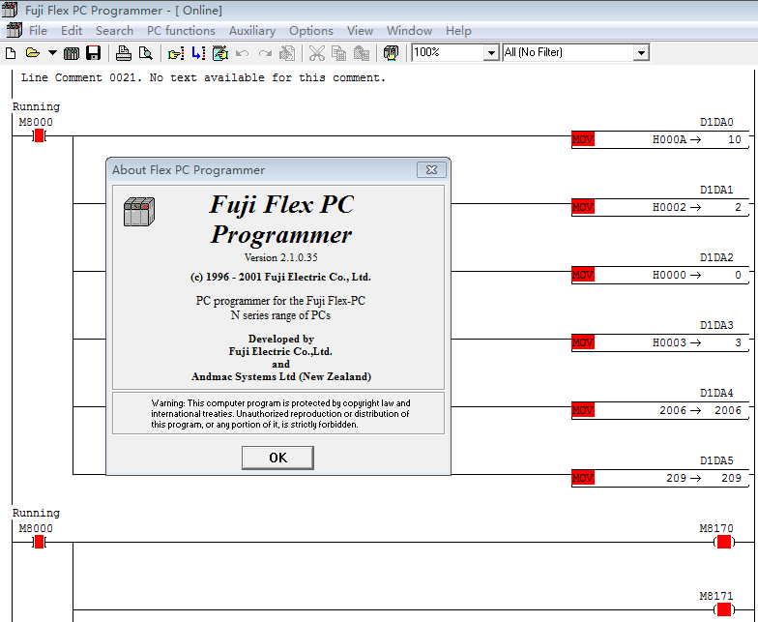Click the blue arrow jump icon
Image resolution: width=758 pixels, height=622 pixels.
197,52
